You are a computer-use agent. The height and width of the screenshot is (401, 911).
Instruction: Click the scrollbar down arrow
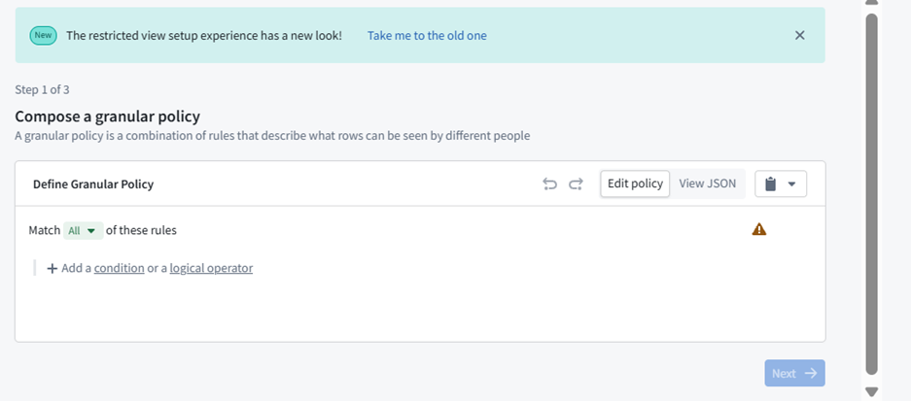871,392
